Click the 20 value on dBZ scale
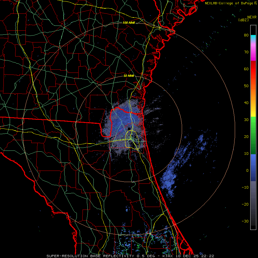Viewport: 258px width, 258px height. (x=246, y=137)
